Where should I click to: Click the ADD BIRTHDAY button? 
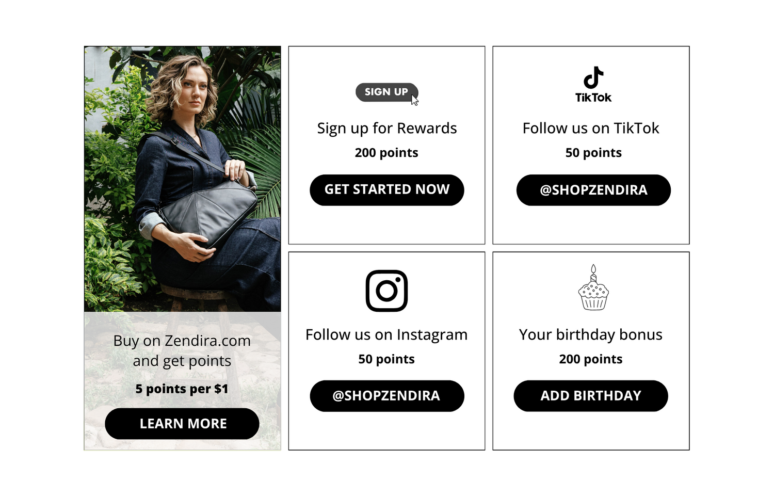[591, 396]
